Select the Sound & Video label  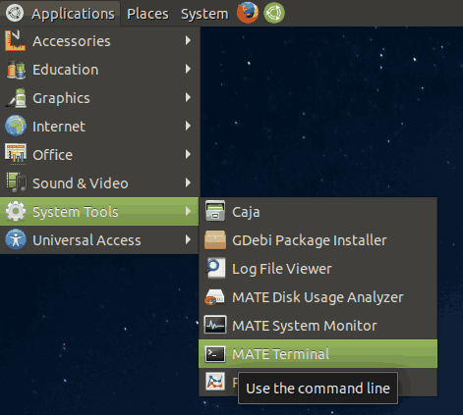click(x=81, y=183)
